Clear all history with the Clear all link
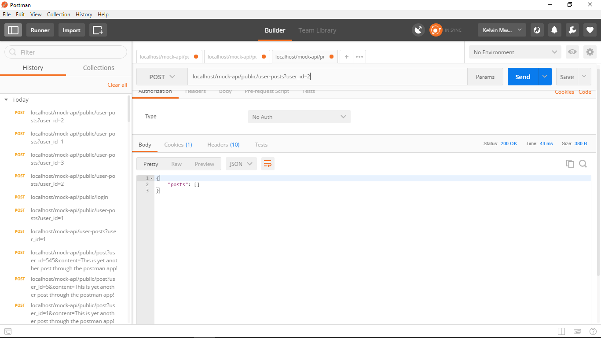Viewport: 601px width, 338px height. tap(117, 84)
